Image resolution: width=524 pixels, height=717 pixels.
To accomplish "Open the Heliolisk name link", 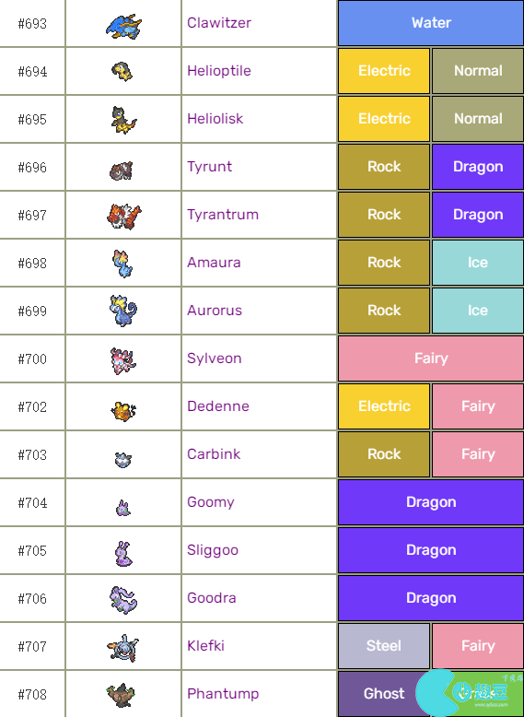I will click(215, 119).
